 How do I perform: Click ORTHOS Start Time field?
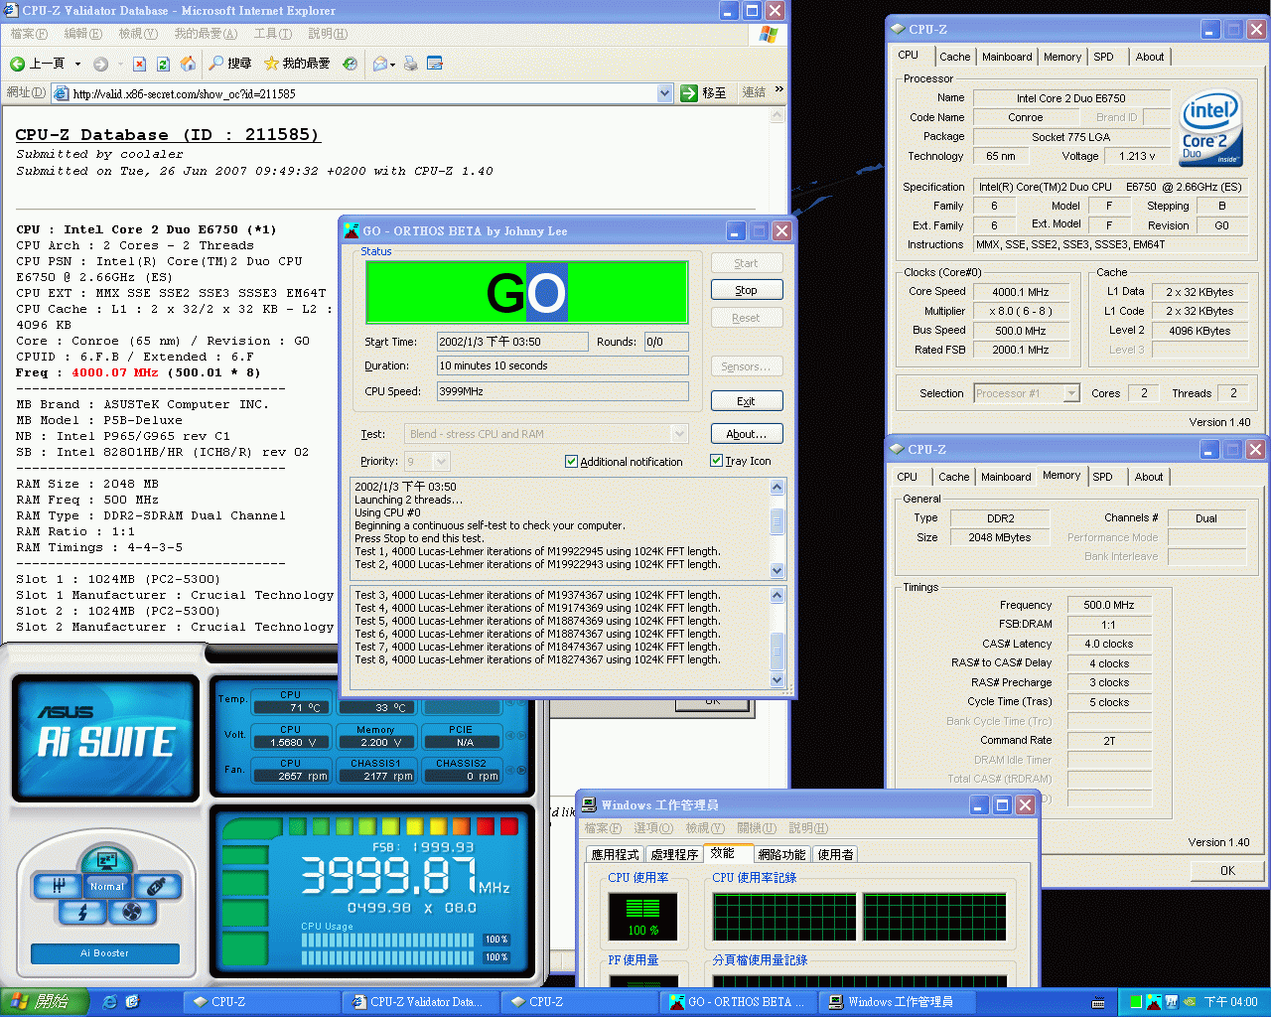point(510,342)
